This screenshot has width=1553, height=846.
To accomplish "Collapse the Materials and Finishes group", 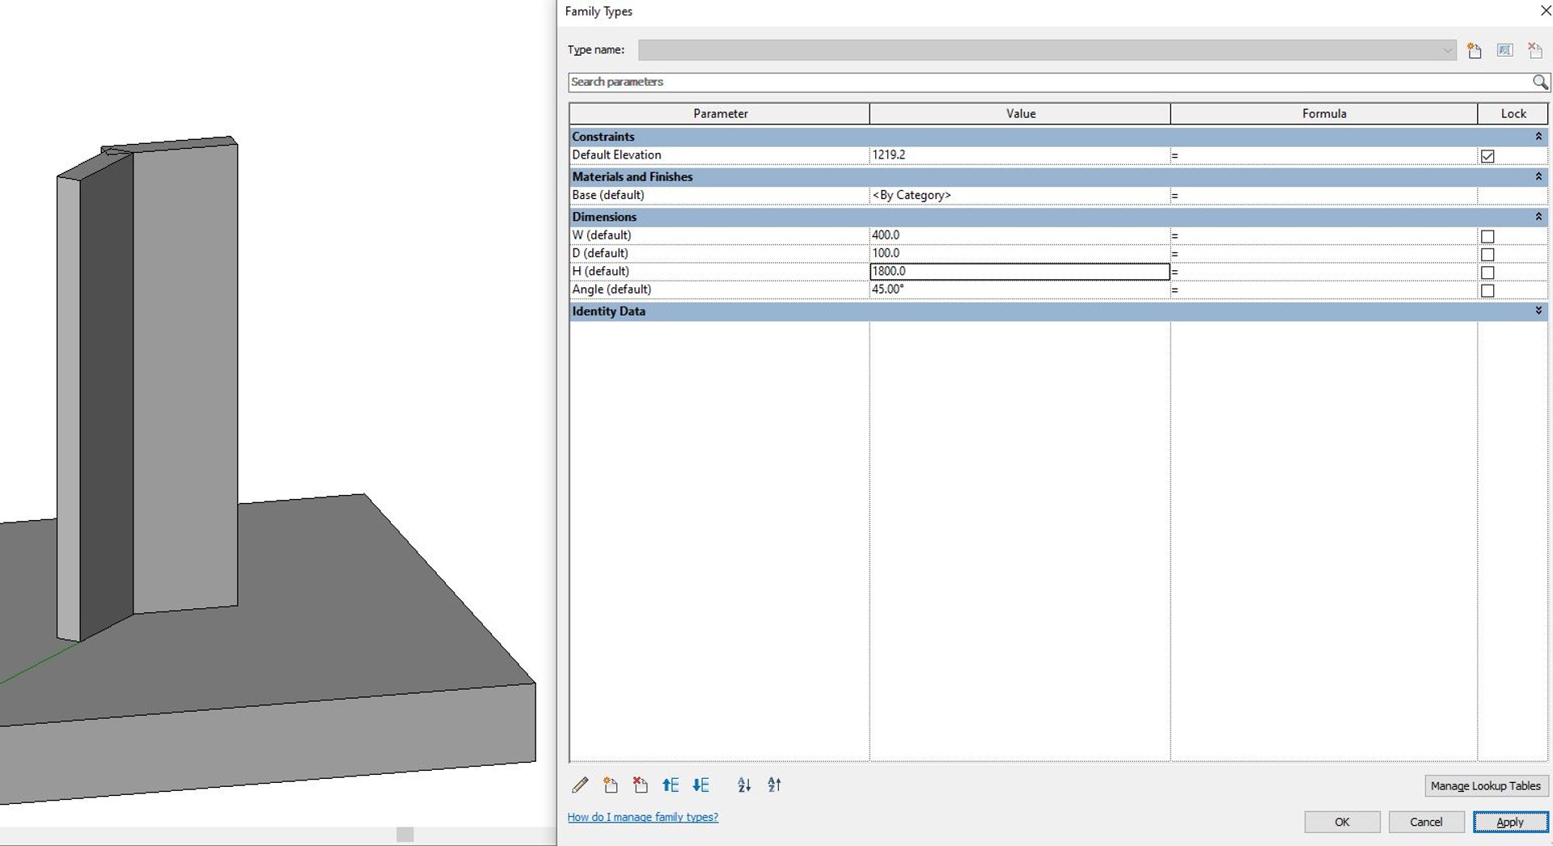I will click(x=1538, y=176).
